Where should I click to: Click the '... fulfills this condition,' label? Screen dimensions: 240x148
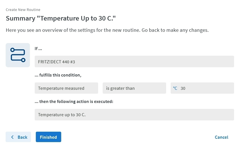[58, 75]
